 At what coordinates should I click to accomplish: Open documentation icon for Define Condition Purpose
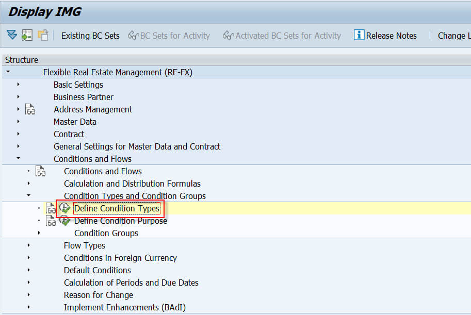pos(51,221)
